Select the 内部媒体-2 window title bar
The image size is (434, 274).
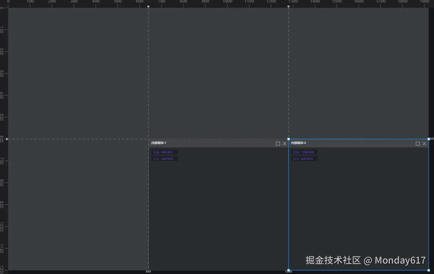[353, 143]
